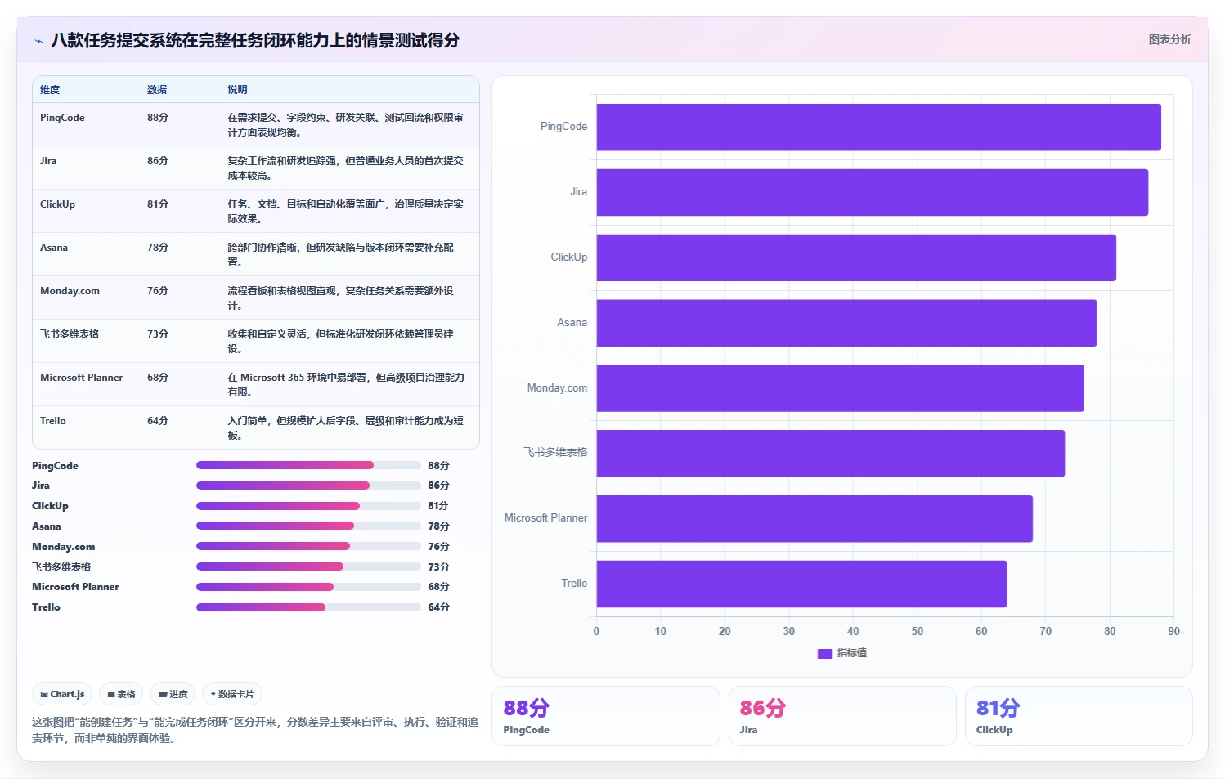Click the PingCode progress bar
The height and width of the screenshot is (779, 1225).
point(308,465)
